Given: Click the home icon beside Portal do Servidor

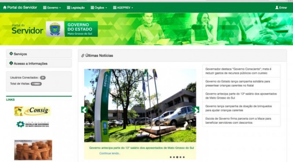Looking at the screenshot, I should [x=5, y=7].
